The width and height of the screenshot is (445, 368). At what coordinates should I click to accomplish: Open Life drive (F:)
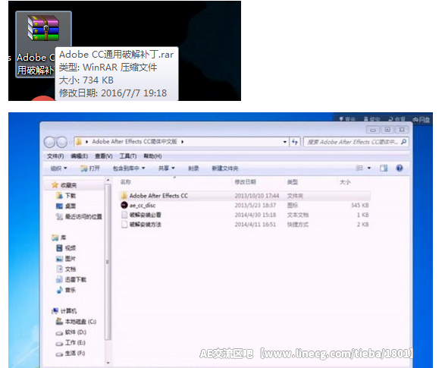click(x=71, y=354)
